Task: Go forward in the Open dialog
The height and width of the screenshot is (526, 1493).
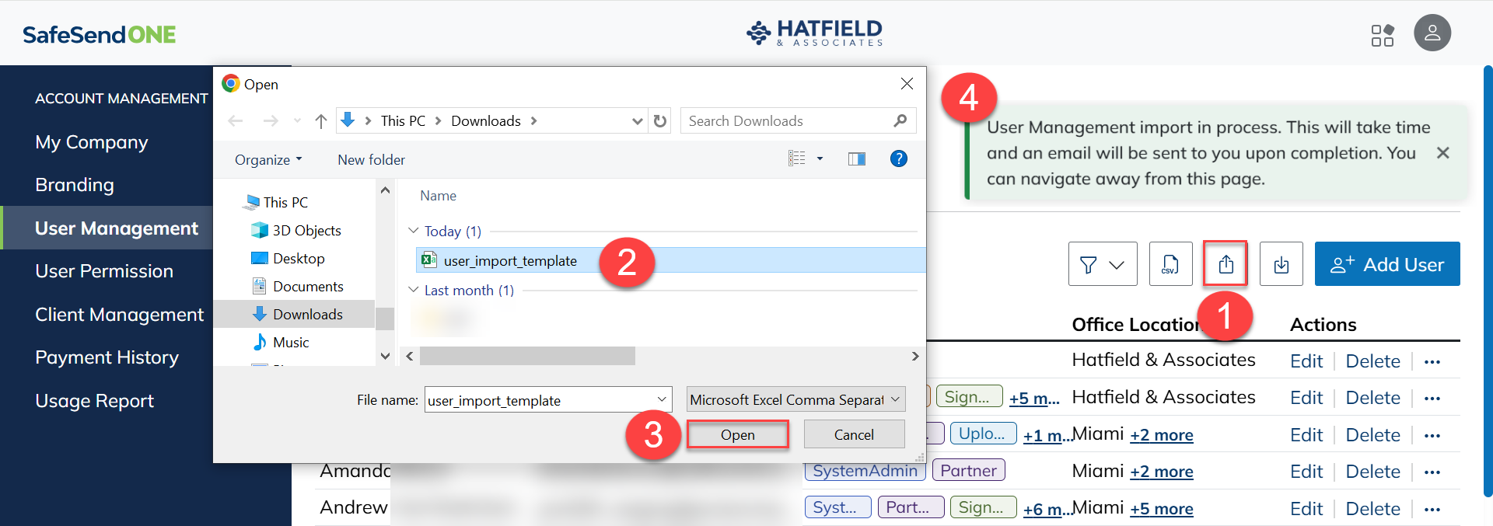Action: [x=270, y=121]
